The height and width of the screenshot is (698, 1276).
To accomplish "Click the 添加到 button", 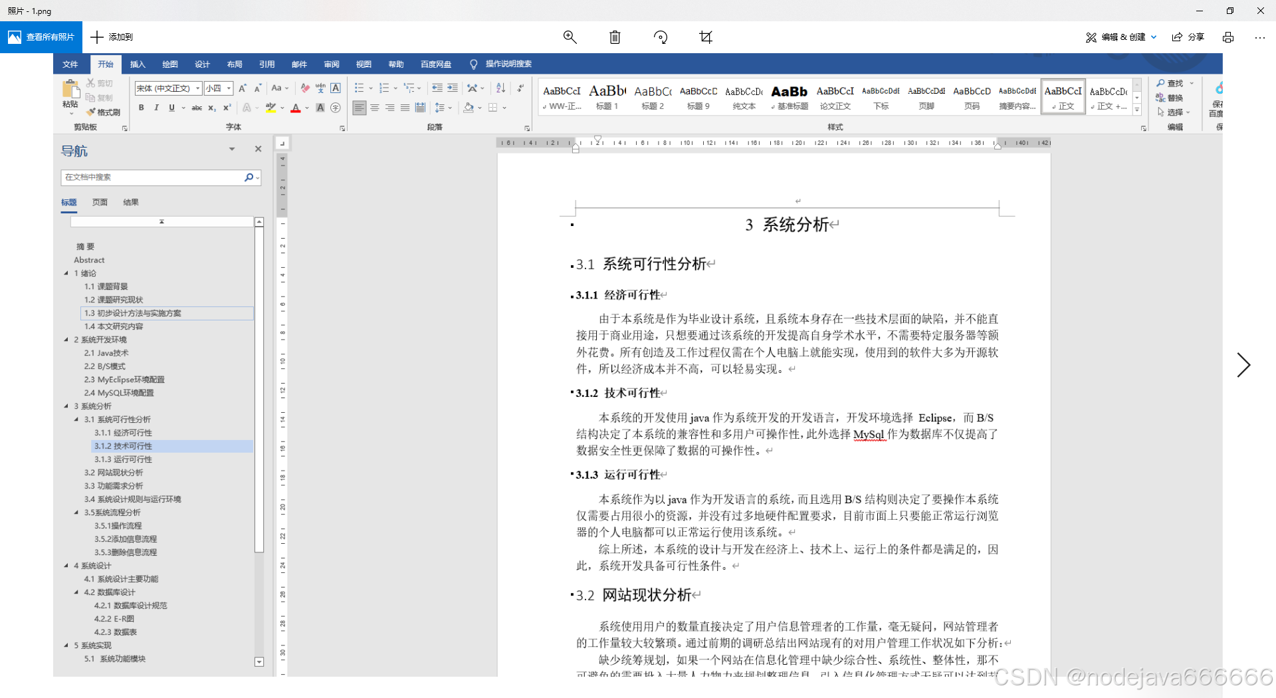I will (112, 37).
